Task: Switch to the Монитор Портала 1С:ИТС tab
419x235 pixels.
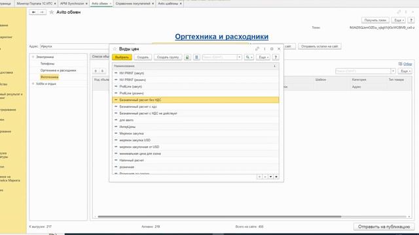Action: click(x=35, y=3)
